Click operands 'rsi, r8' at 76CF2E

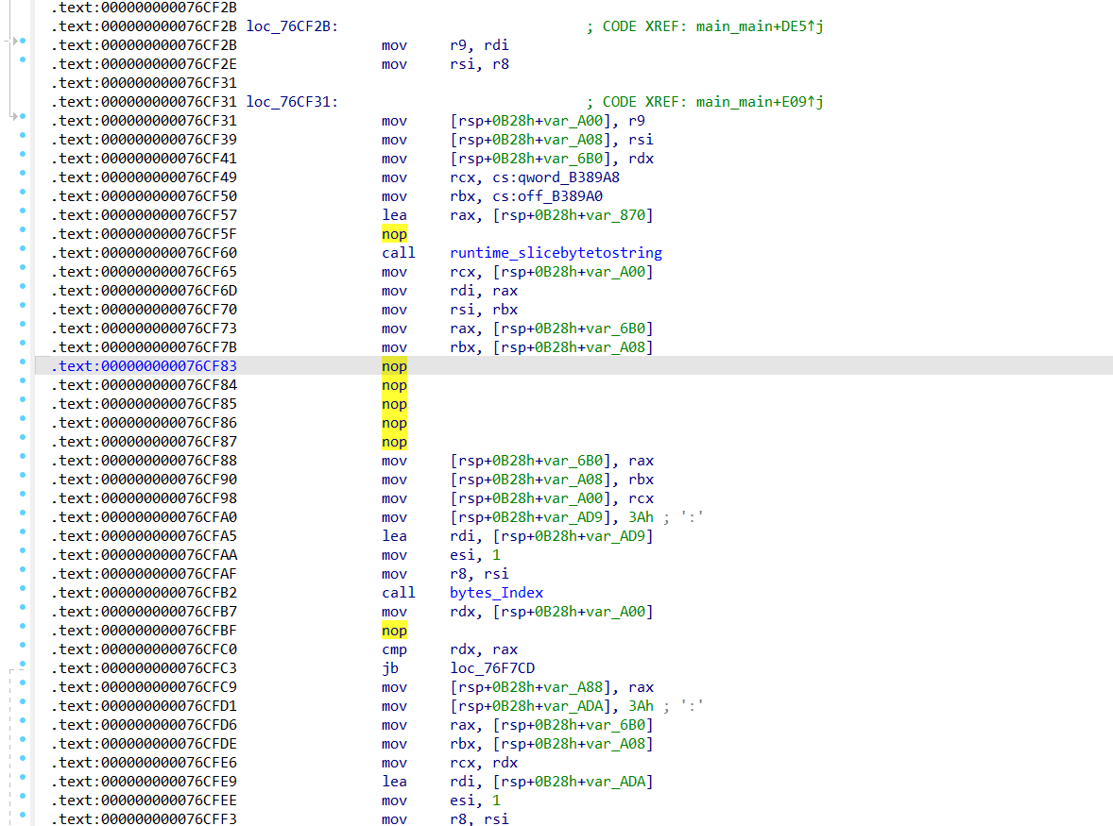479,64
